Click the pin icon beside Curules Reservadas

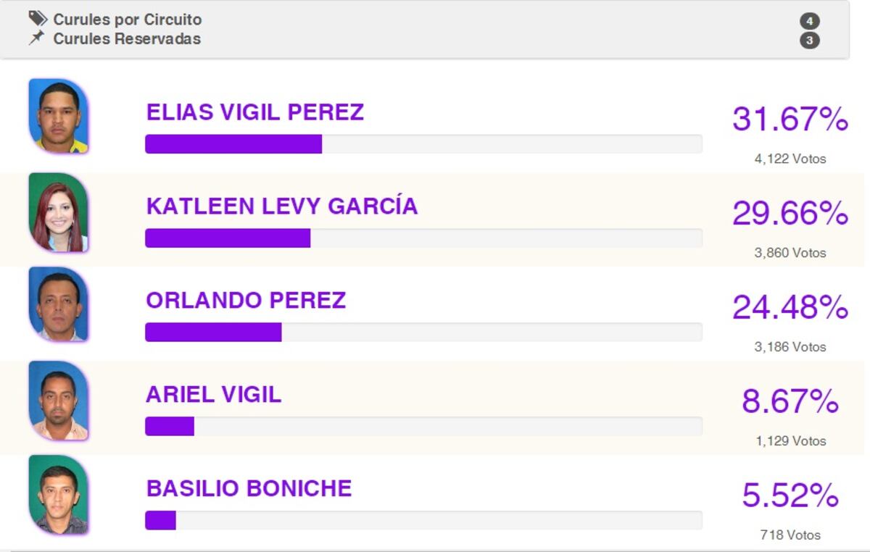pos(37,38)
